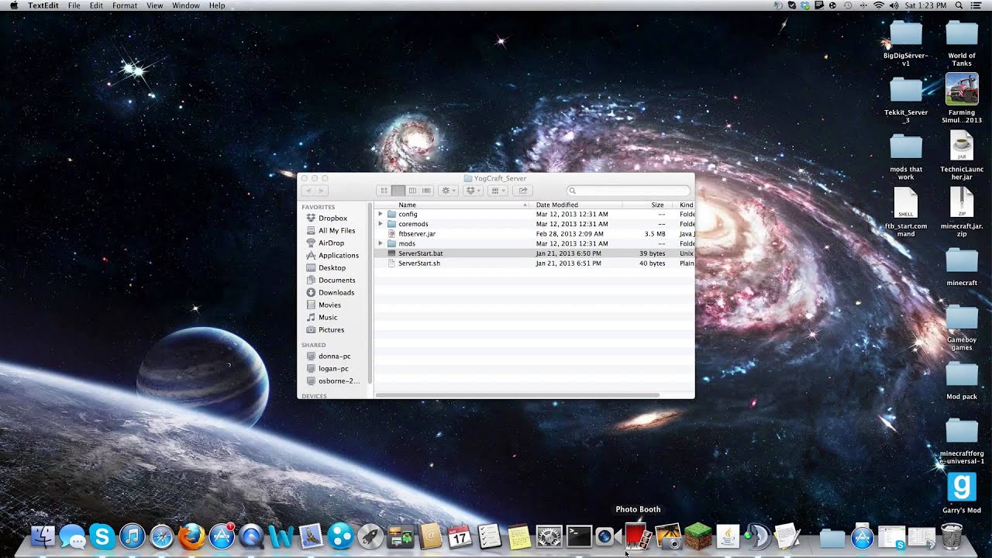The width and height of the screenshot is (992, 558).
Task: Open the Window menu
Action: [x=186, y=5]
